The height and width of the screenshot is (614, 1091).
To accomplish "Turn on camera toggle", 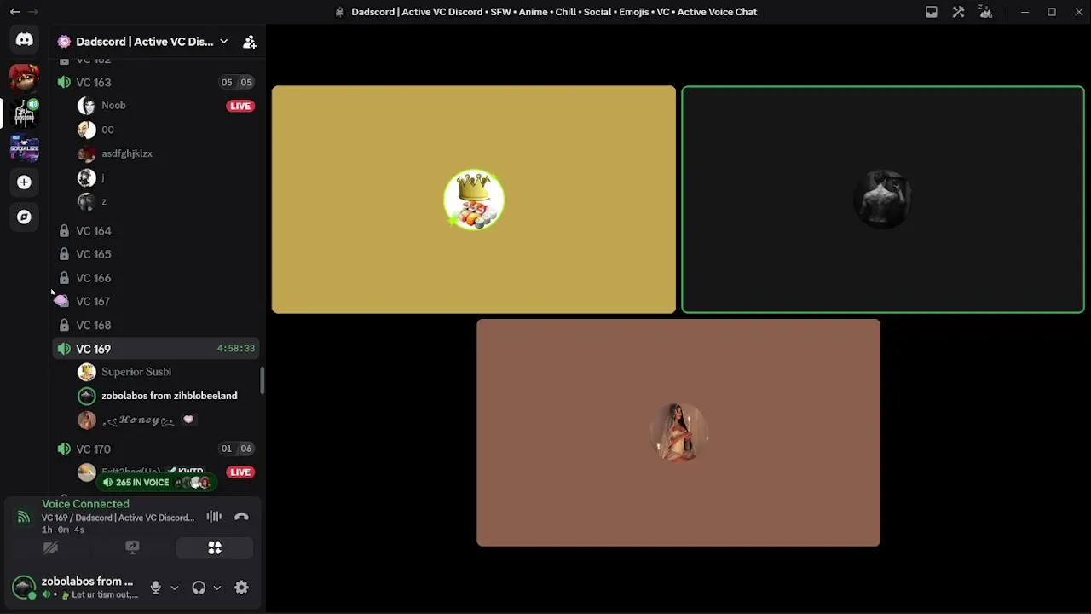I will tap(50, 547).
